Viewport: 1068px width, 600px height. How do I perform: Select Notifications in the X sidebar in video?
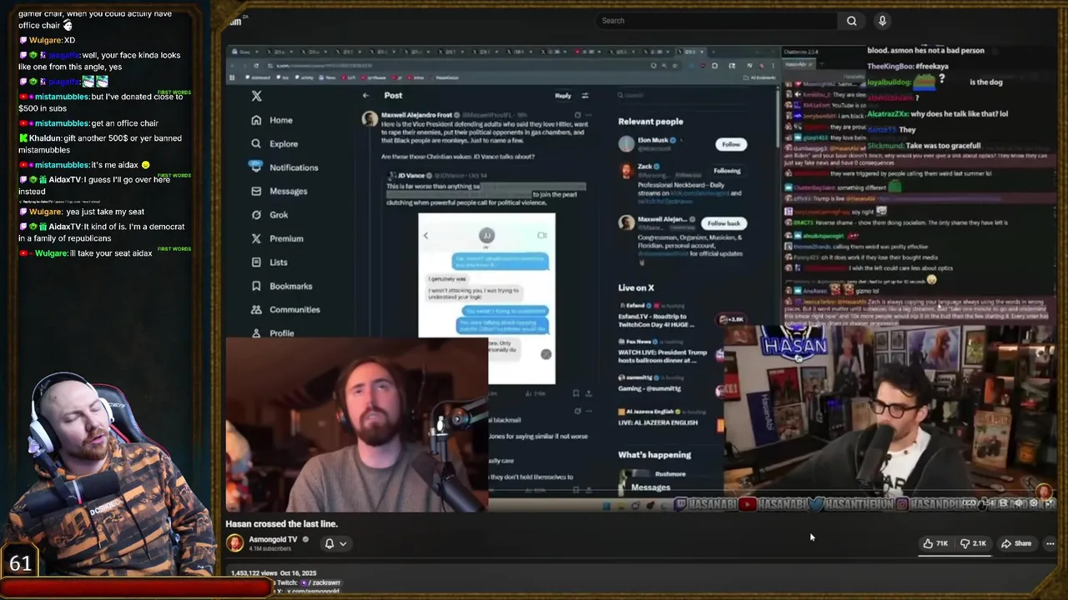click(284, 167)
